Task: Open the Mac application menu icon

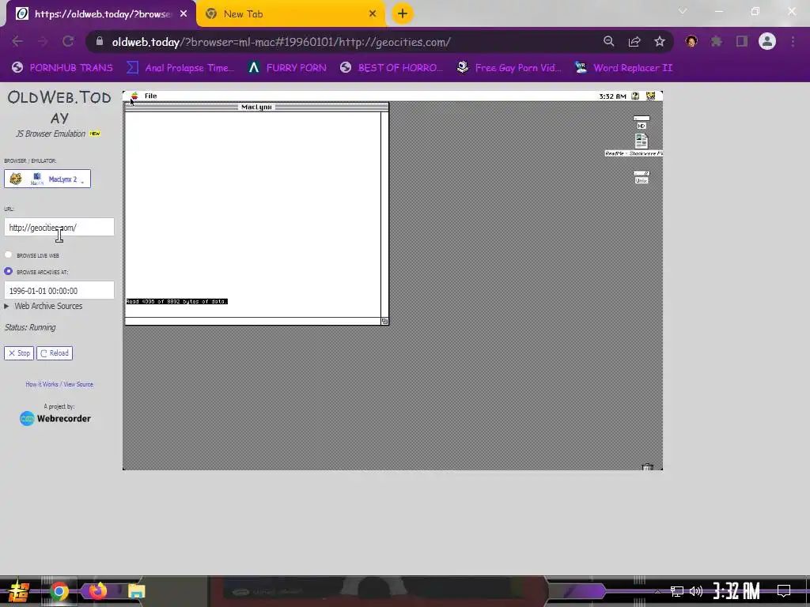Action: pos(651,96)
